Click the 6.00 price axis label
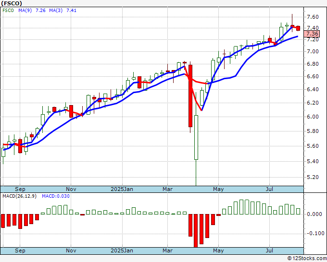The width and height of the screenshot is (327, 262). click(313, 117)
